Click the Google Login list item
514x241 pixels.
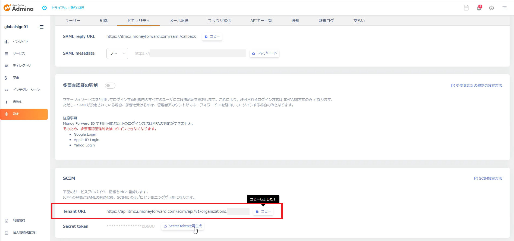click(x=85, y=134)
